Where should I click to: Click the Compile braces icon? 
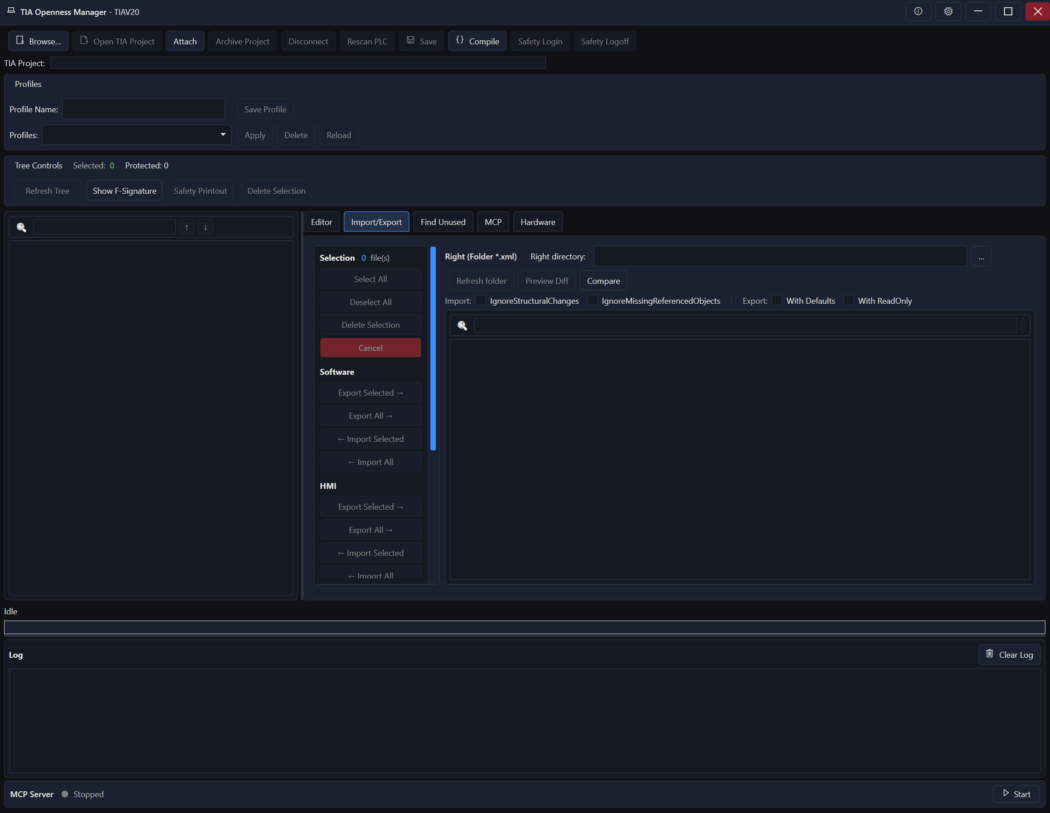460,40
